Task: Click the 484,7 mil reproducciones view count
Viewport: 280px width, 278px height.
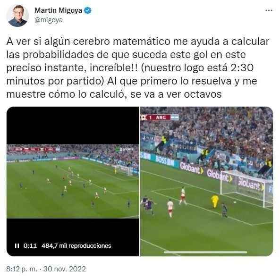Action: point(76,246)
